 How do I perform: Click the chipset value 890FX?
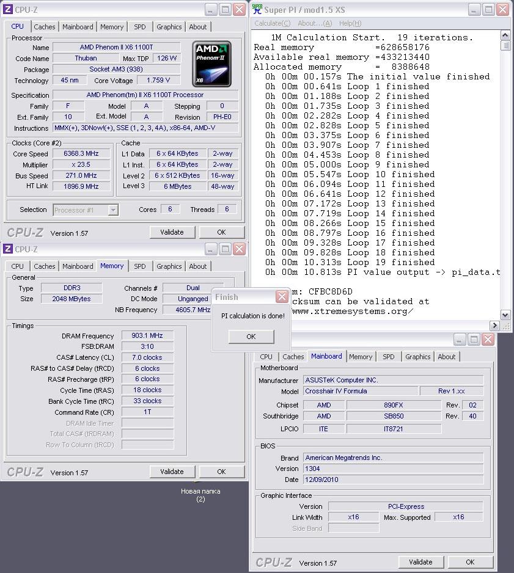click(x=394, y=405)
